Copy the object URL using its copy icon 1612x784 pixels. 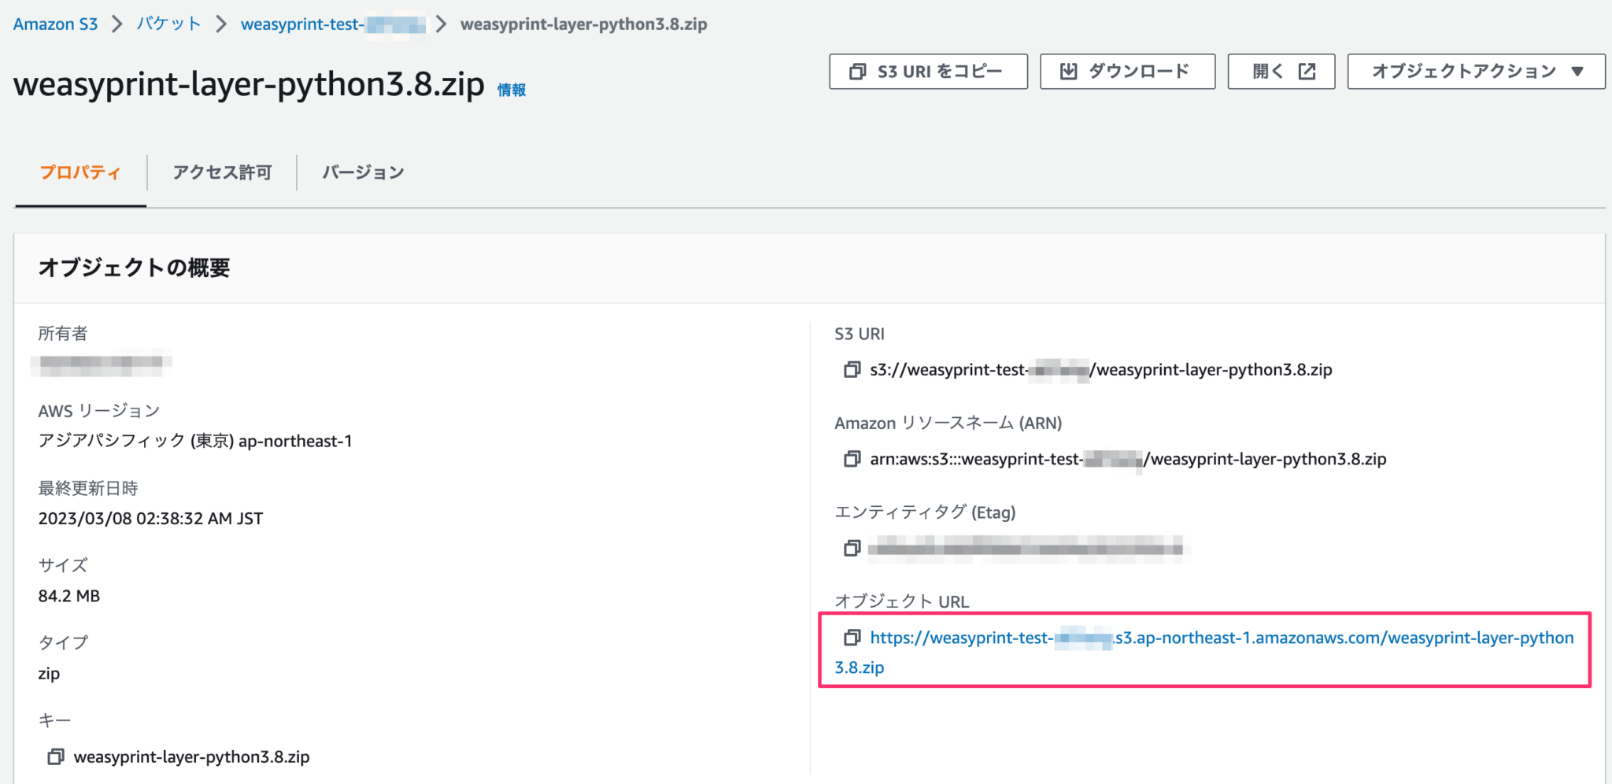tap(852, 638)
